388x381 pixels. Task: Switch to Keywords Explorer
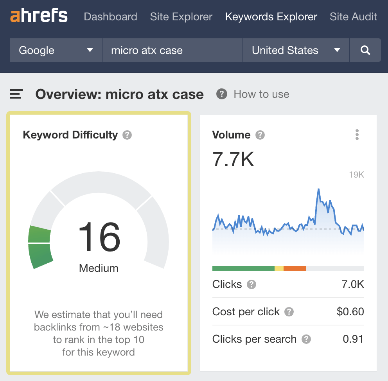point(271,17)
